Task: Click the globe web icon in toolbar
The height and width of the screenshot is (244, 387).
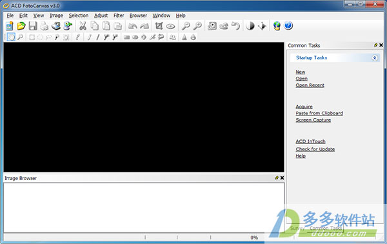Action: click(x=277, y=26)
